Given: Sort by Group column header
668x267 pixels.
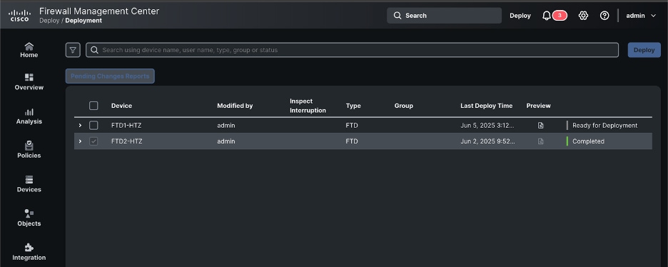Looking at the screenshot, I should tap(403, 106).
